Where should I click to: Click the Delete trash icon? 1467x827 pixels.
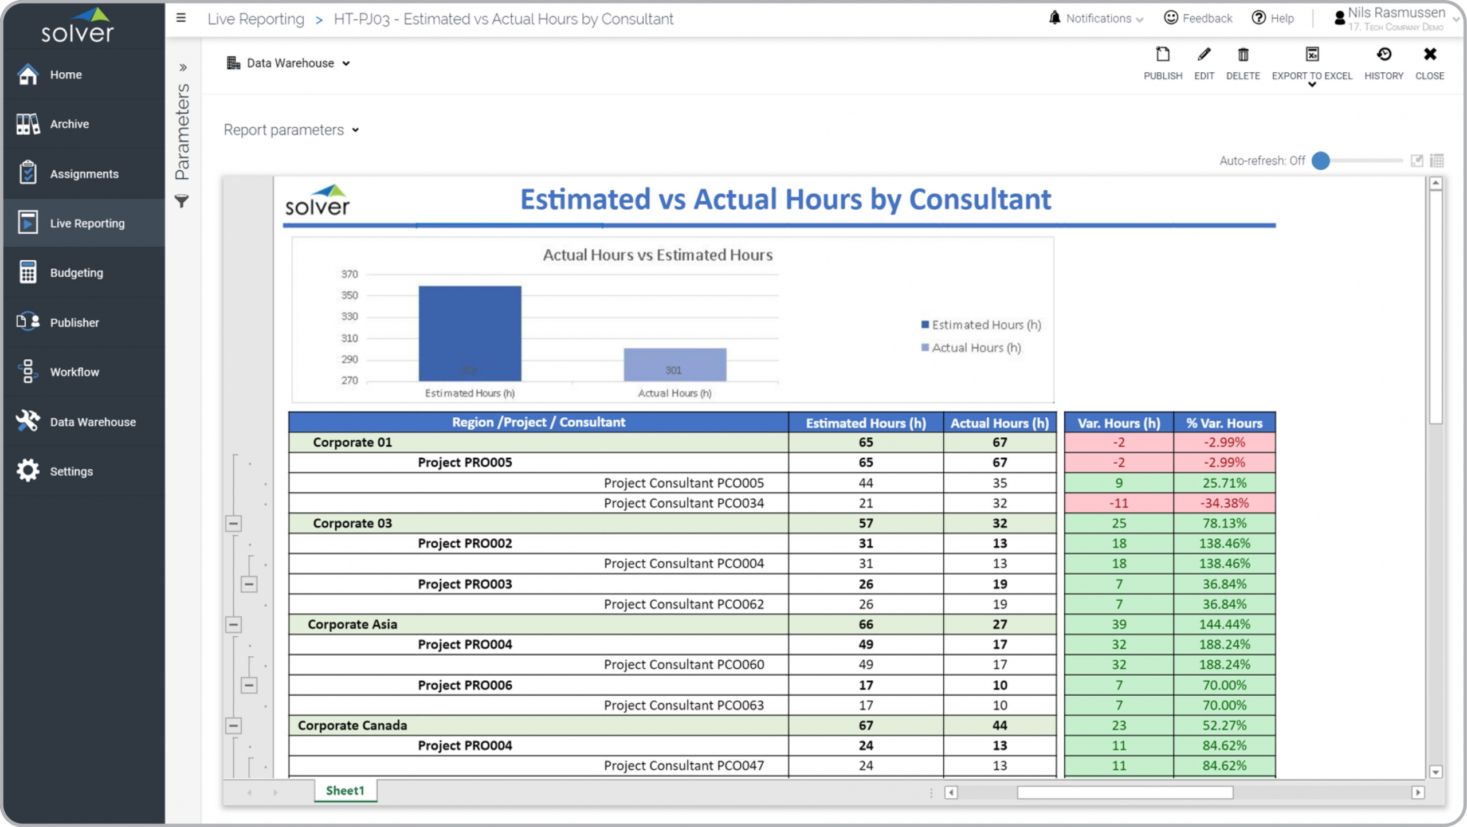[x=1242, y=55]
